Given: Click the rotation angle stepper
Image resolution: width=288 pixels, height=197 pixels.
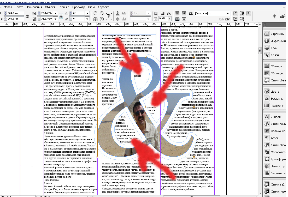Looking at the screenshot, I should coord(71,13).
